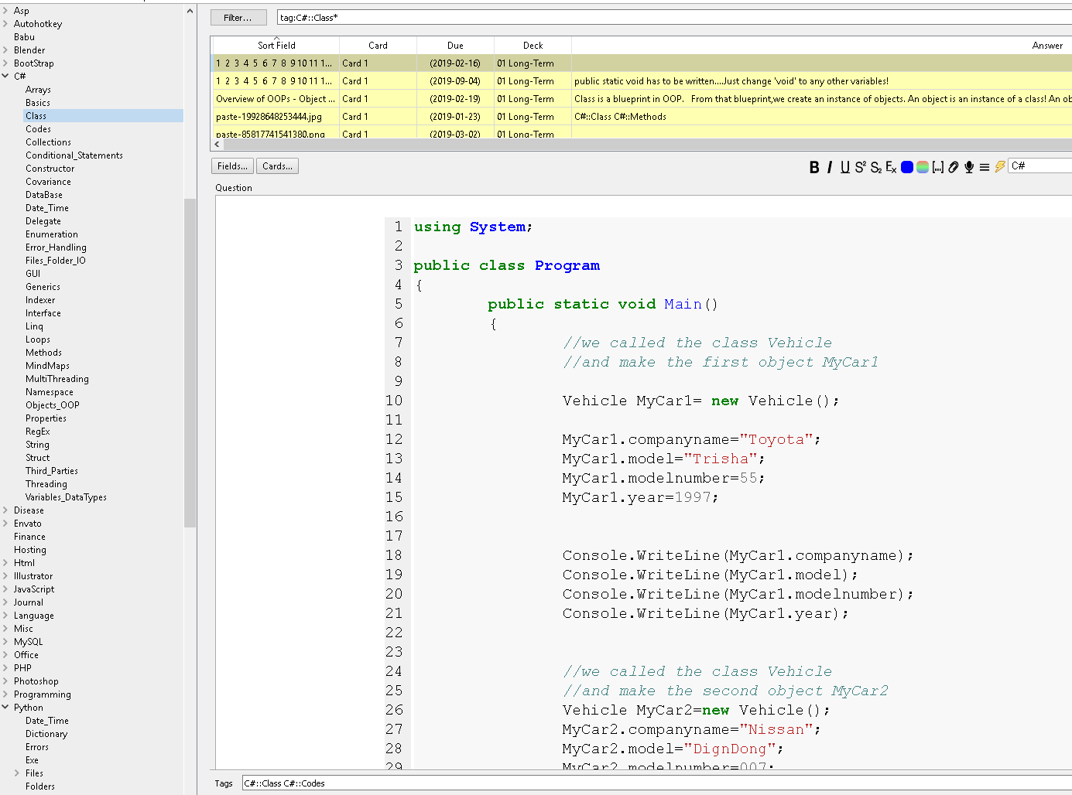Image resolution: width=1072 pixels, height=795 pixels.
Task: Attach a file with the paperclip icon
Action: point(953,166)
